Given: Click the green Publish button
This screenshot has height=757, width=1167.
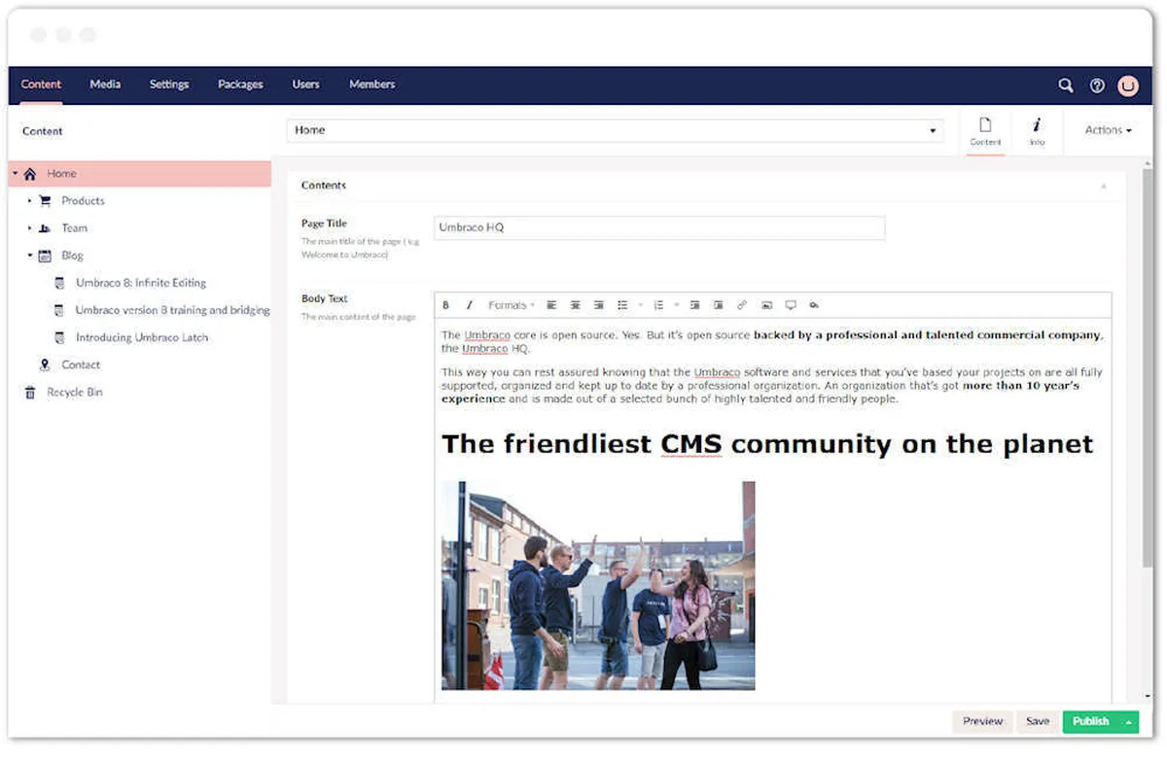Looking at the screenshot, I should pos(1091,721).
